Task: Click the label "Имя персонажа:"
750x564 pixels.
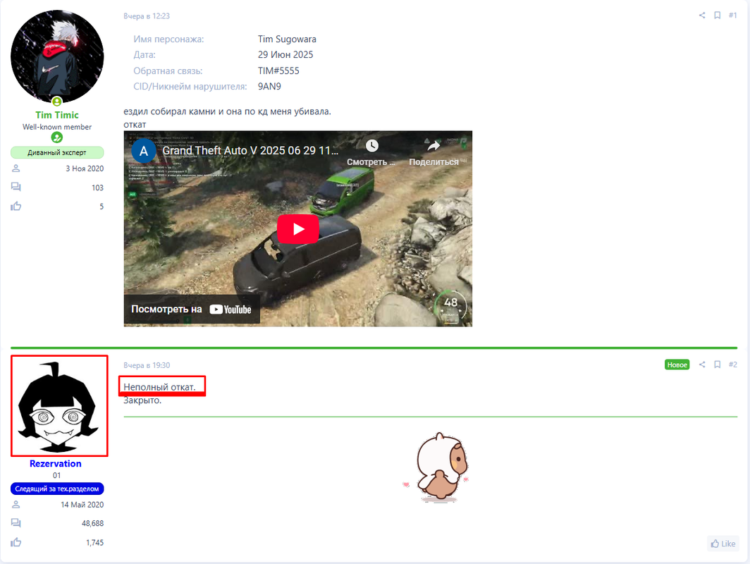Action: [x=168, y=39]
